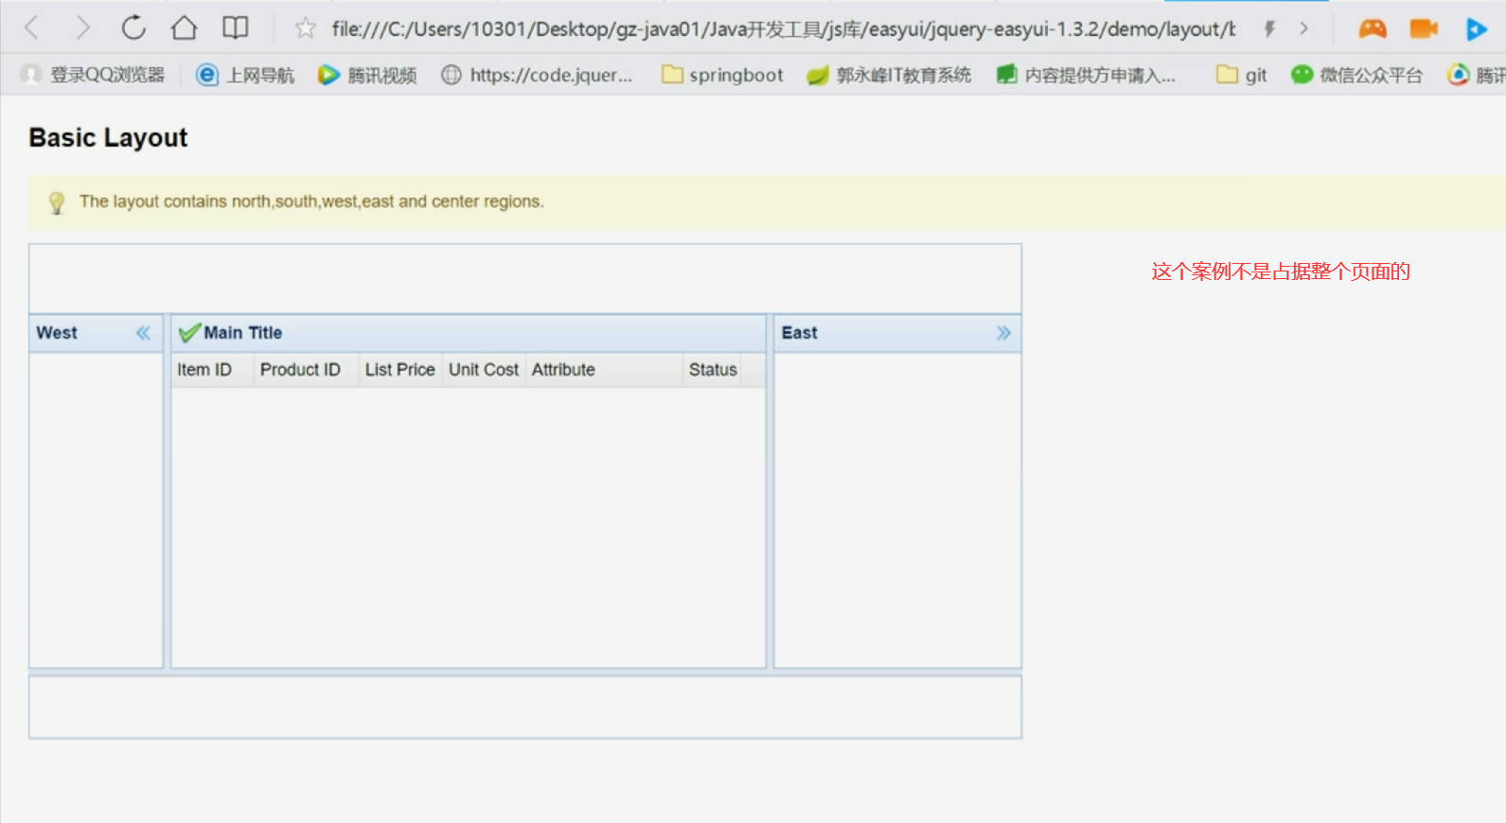Open the 内容提供方申请入... bookmark

1086,75
